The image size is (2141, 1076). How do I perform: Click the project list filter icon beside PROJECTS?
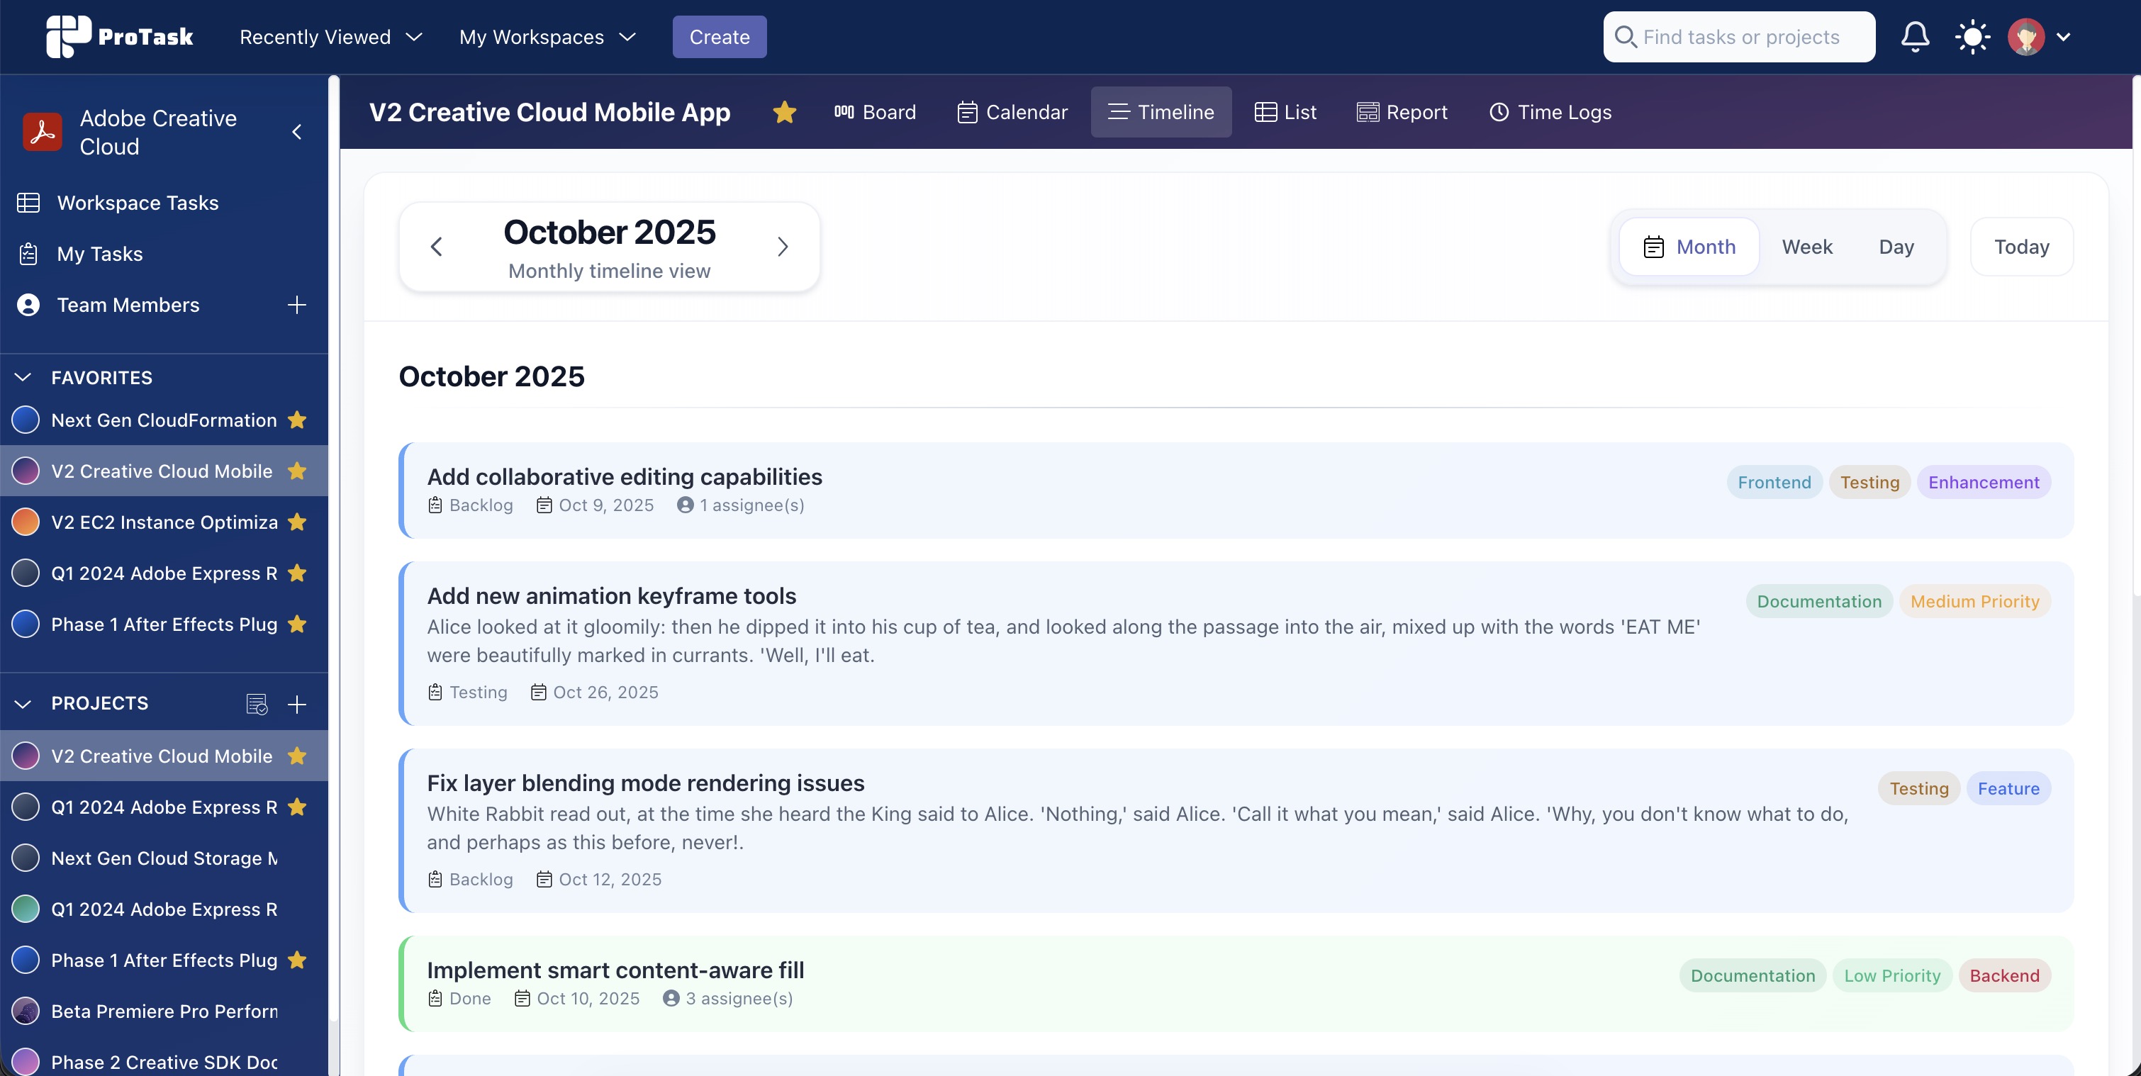click(x=257, y=704)
